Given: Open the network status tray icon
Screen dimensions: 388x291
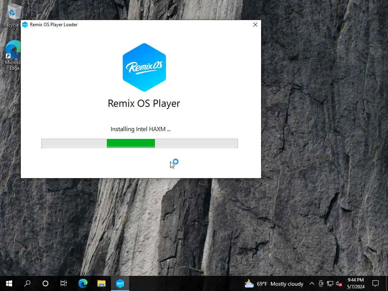Looking at the screenshot, I should tap(330, 283).
